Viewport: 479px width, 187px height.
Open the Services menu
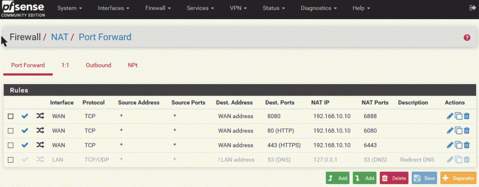(200, 8)
